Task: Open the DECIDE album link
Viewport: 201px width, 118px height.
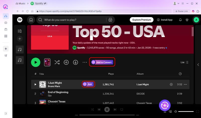Action: point(140,94)
